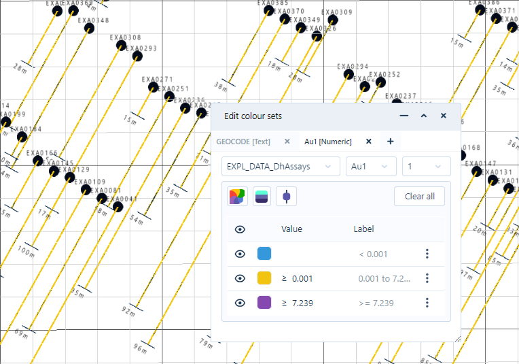Close the GEOCODE [Text] tab
Viewport: 519px width, 364px height.
(x=287, y=142)
